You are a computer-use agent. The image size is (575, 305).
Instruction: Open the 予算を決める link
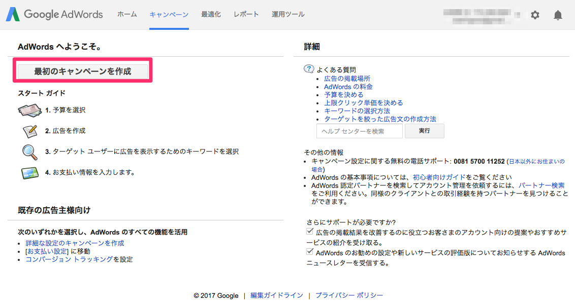point(343,95)
